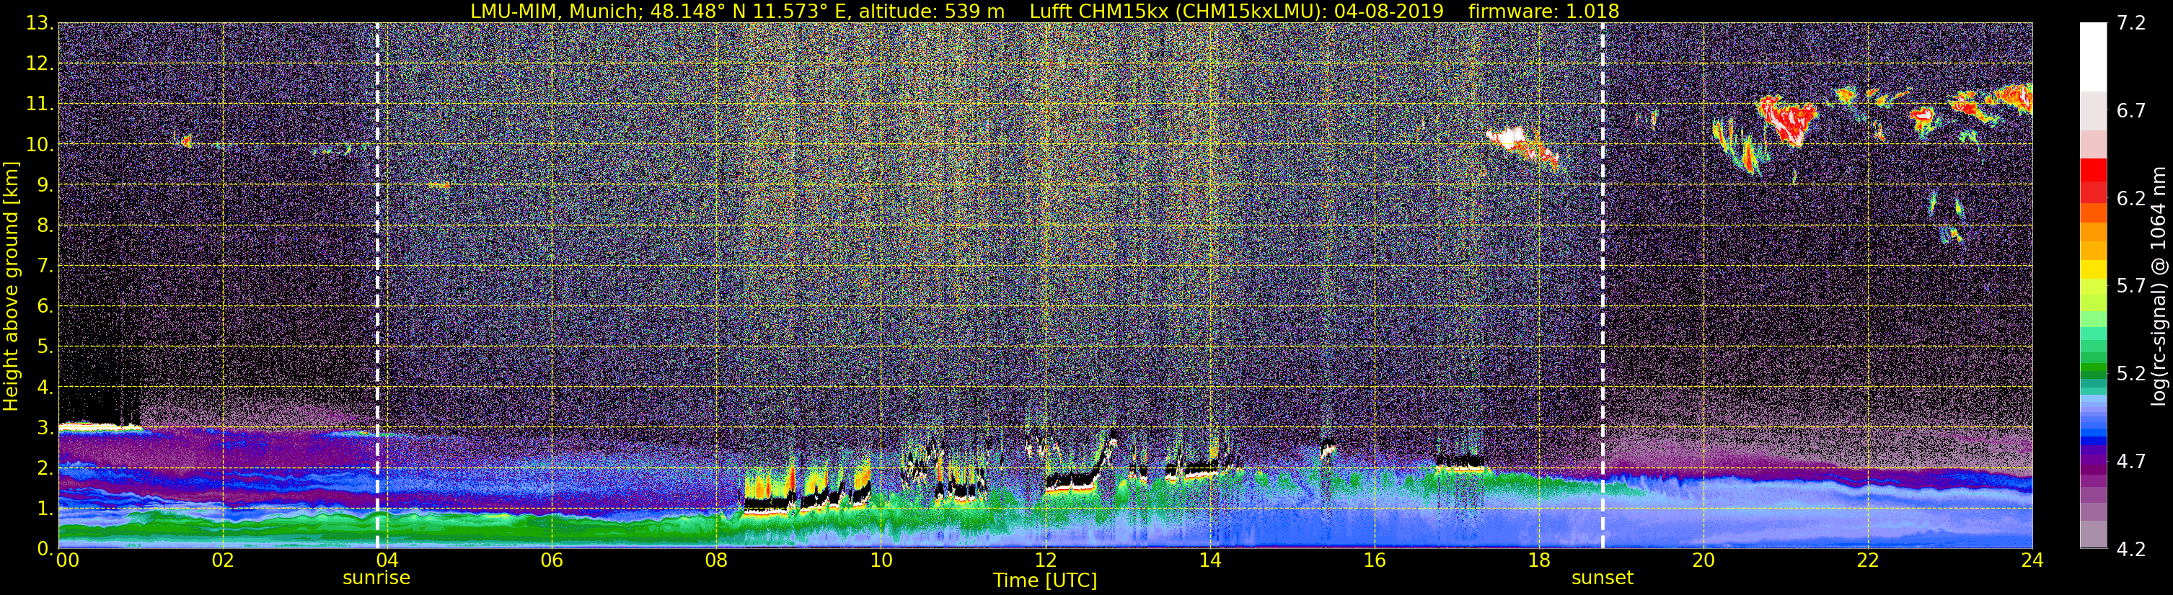2173x595 pixels.
Task: Click the x-axis tick label 04
Action: (387, 560)
